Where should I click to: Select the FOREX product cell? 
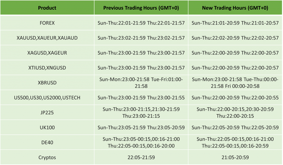tap(47, 23)
